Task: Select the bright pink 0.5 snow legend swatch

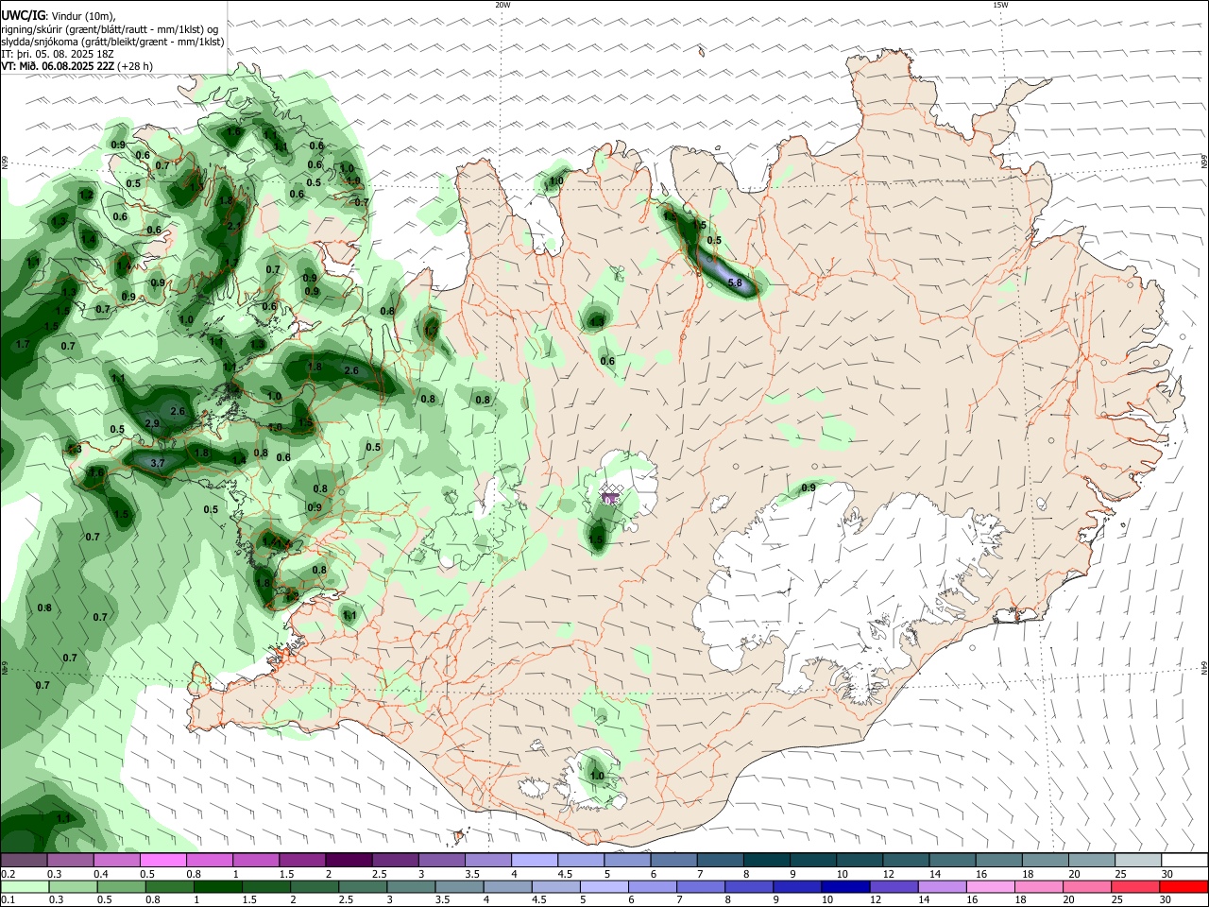Action: [162, 861]
